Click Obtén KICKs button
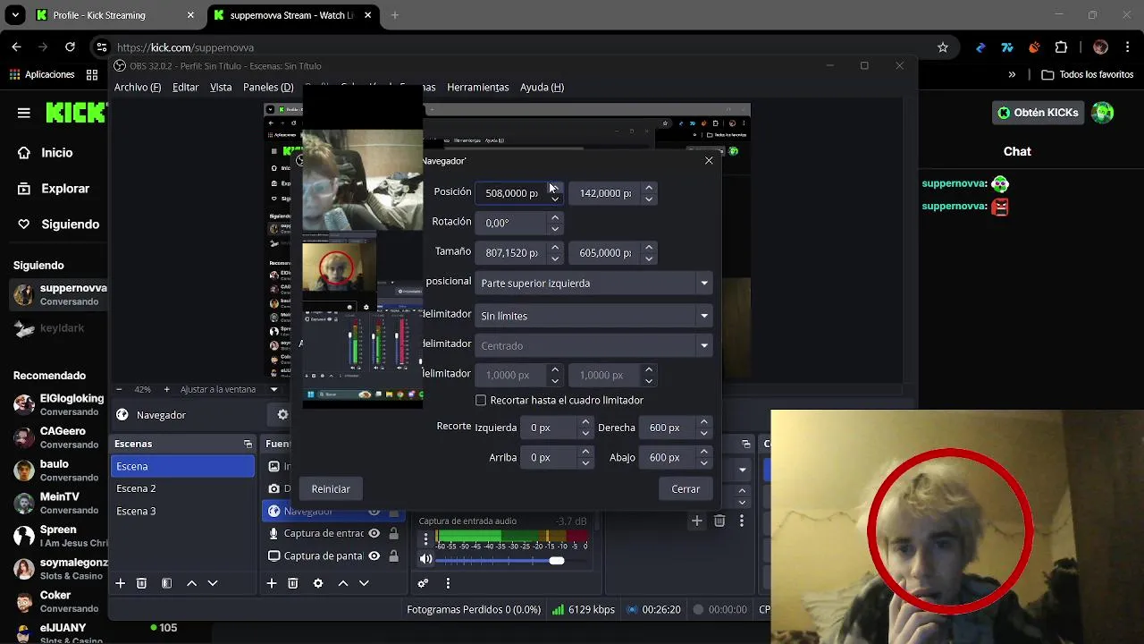 pyautogui.click(x=1037, y=113)
